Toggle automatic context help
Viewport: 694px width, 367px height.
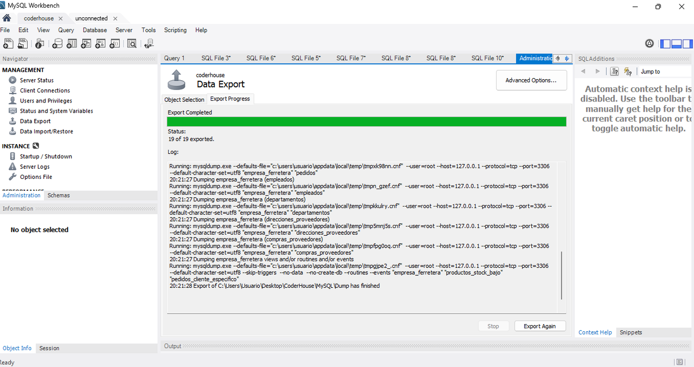tap(628, 72)
